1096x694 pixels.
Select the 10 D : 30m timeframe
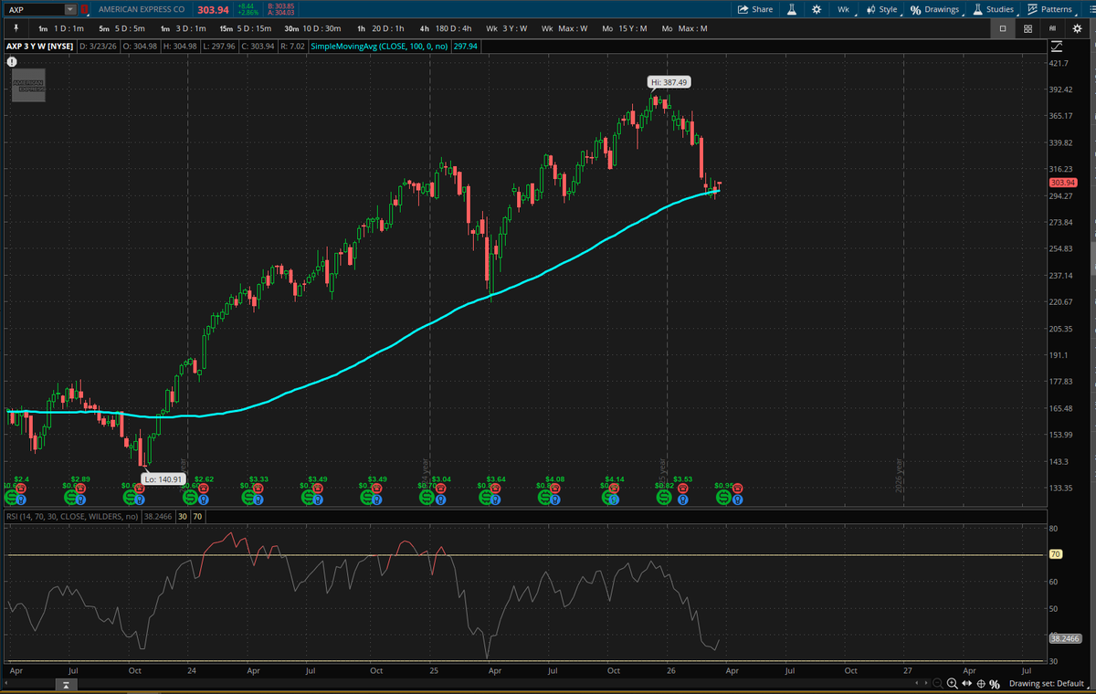pyautogui.click(x=312, y=28)
